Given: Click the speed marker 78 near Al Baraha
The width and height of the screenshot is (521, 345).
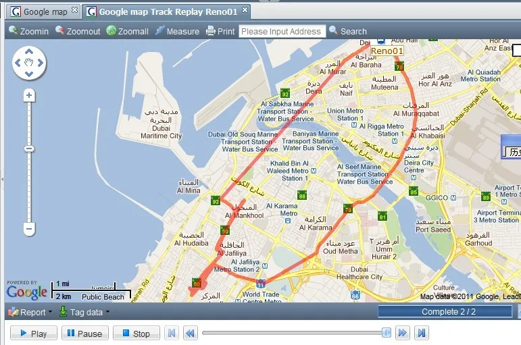Looking at the screenshot, I should [x=399, y=66].
